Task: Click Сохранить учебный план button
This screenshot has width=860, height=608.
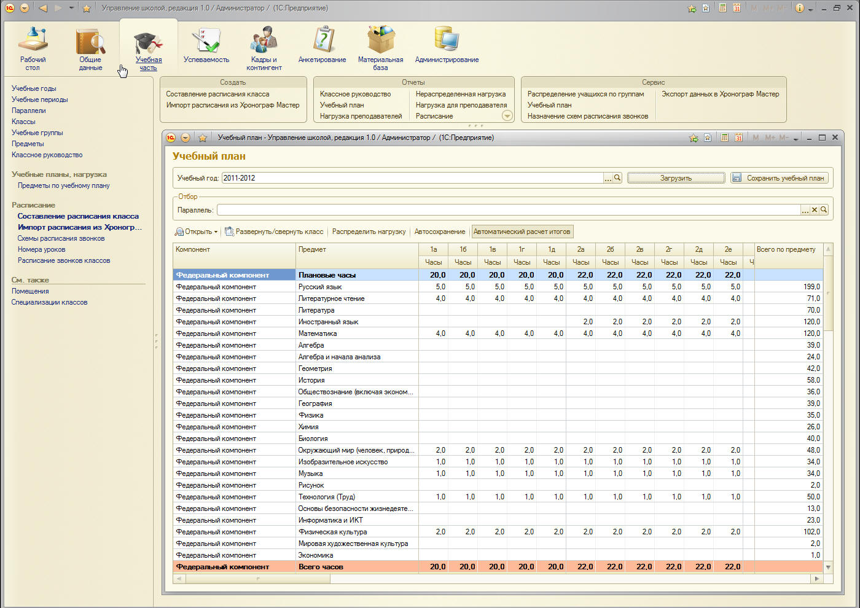Action: tap(779, 177)
